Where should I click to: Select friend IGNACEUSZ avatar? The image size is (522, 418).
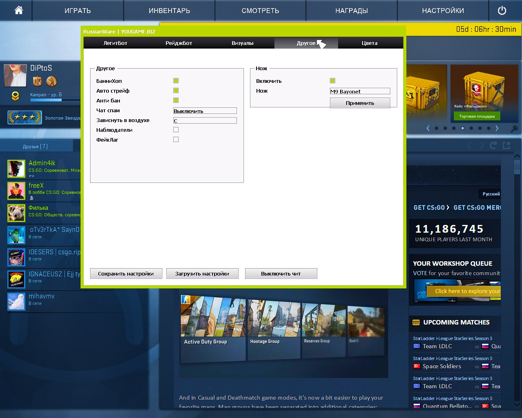click(16, 279)
